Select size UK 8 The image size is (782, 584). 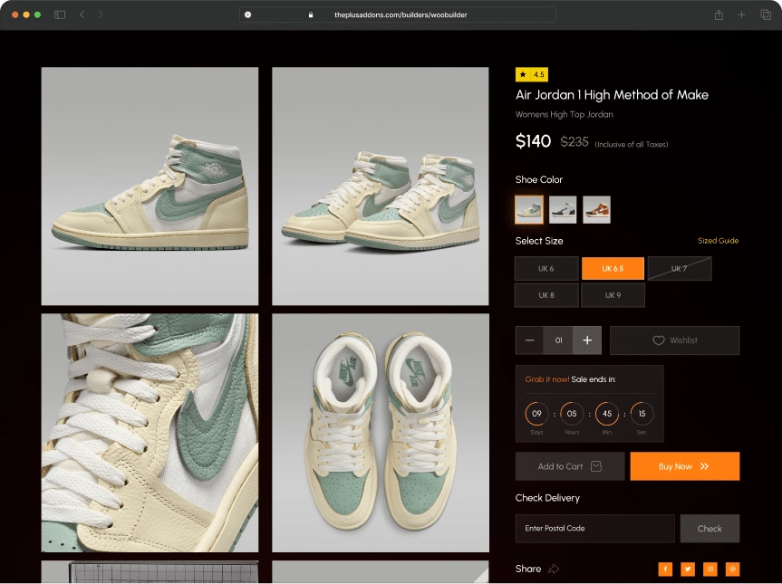click(x=545, y=295)
